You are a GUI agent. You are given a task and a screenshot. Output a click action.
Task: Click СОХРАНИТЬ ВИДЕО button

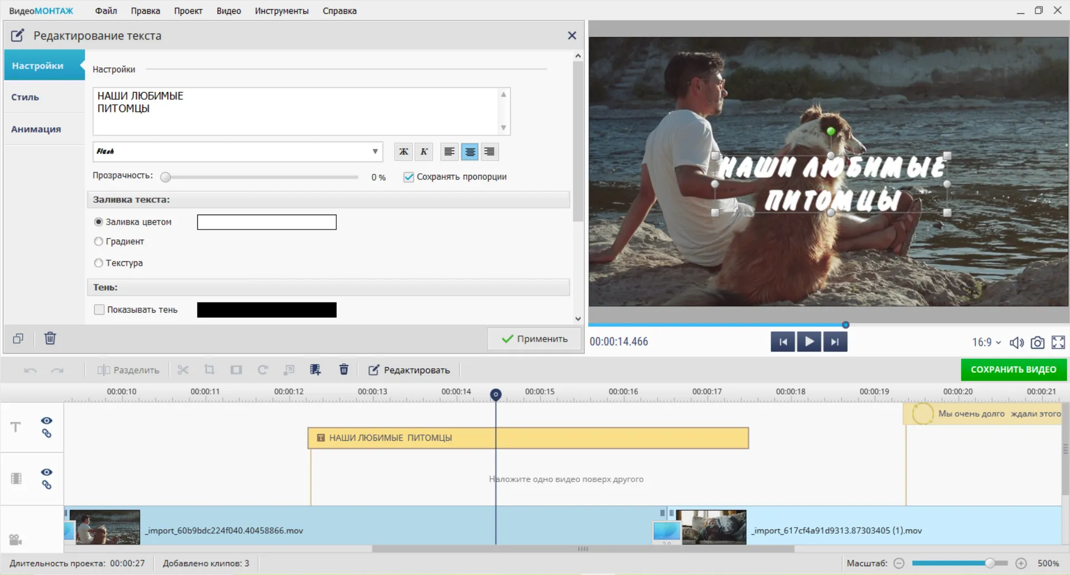[1013, 369]
